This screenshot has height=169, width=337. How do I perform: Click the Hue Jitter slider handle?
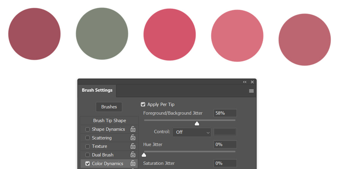144,155
